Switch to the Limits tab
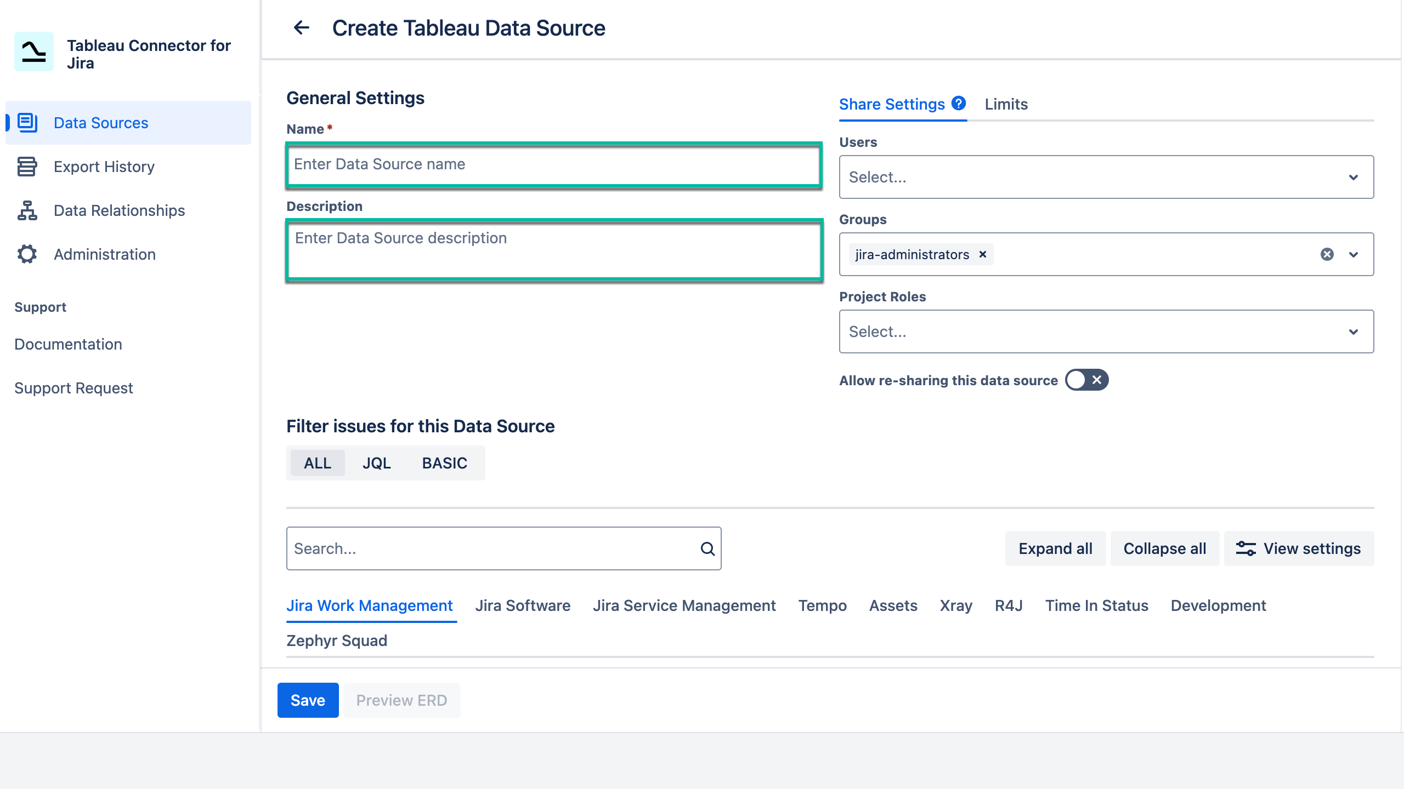This screenshot has width=1404, height=789. pyautogui.click(x=1006, y=104)
